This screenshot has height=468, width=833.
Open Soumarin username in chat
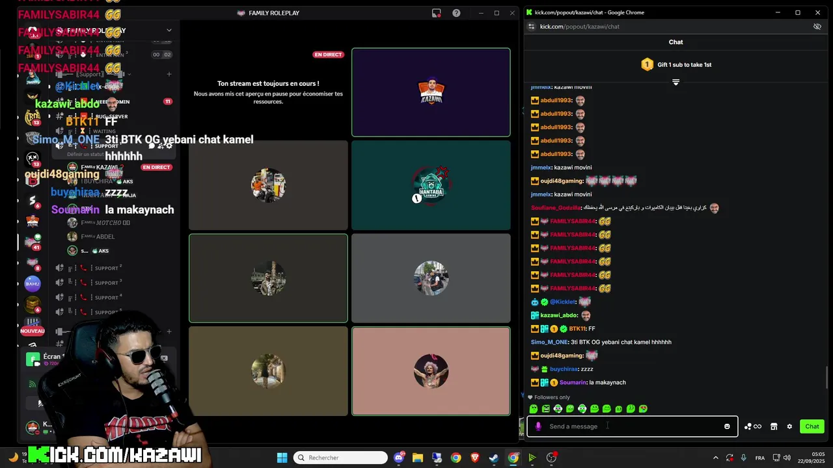pyautogui.click(x=573, y=382)
